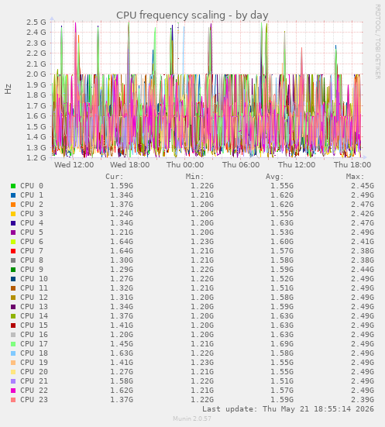This screenshot has height=427, width=385.
Task: Click the CPU 7 red legend swatch
Action: tap(13, 251)
